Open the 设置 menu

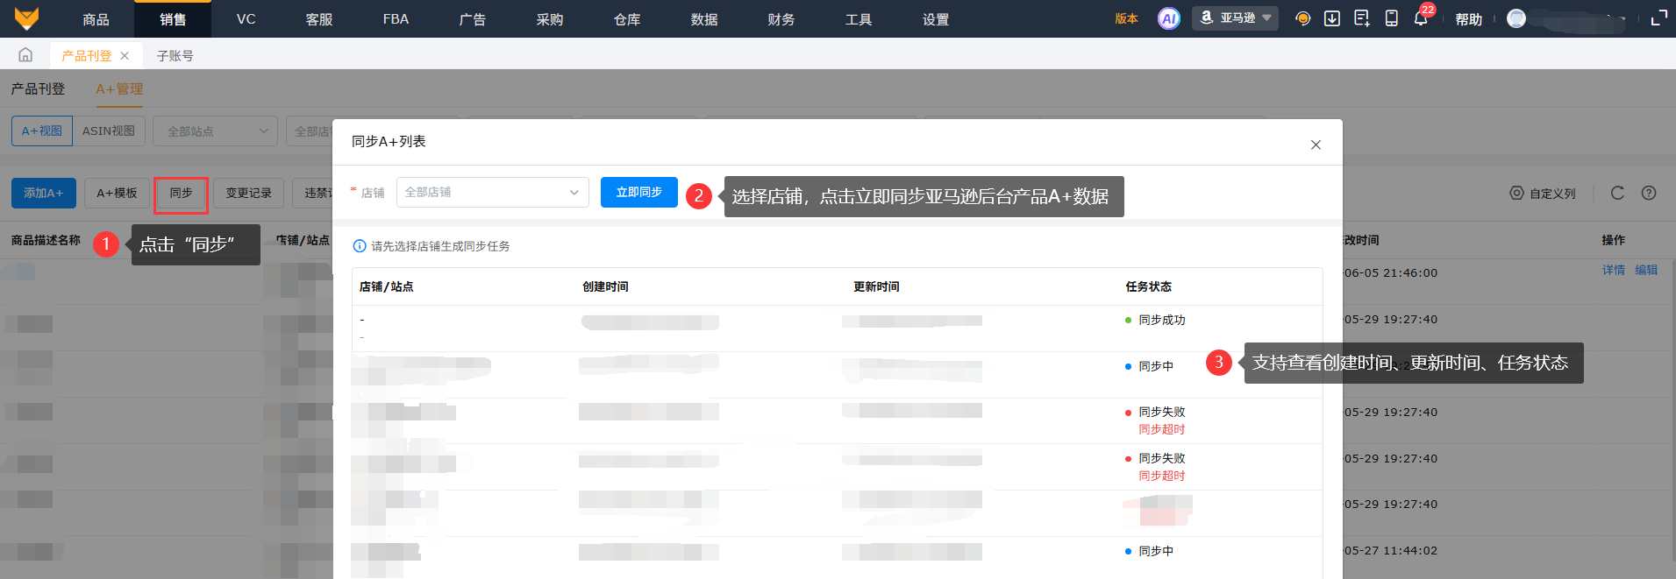[936, 18]
